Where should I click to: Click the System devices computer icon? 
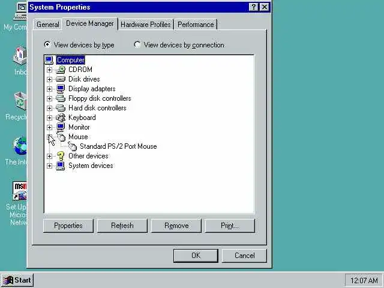point(61,166)
